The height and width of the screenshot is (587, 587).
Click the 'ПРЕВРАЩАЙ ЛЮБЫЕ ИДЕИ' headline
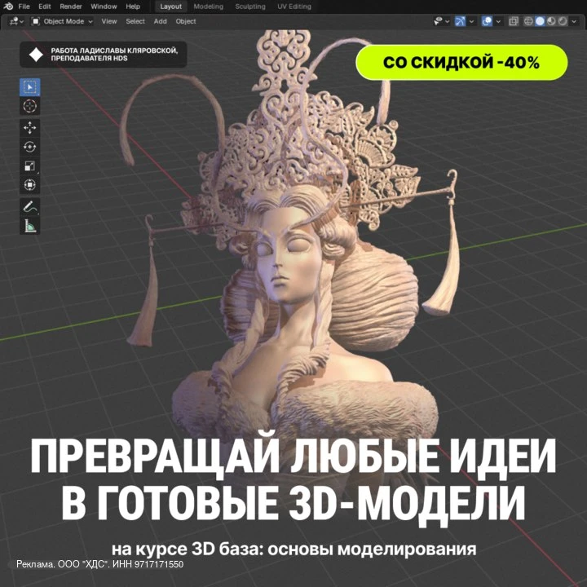coord(293,457)
